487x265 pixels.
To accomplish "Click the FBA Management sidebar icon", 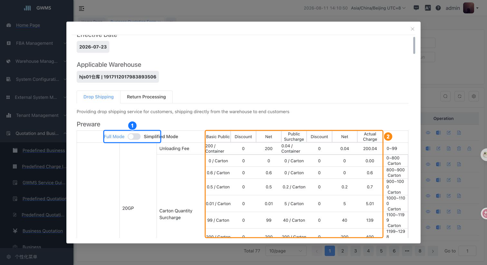I will pyautogui.click(x=9, y=43).
